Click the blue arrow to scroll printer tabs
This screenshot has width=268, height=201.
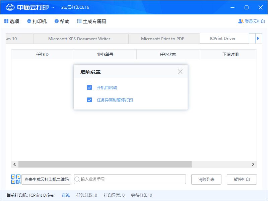point(257,38)
